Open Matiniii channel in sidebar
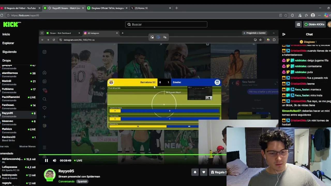Screen dimensions: 331x186 click(18, 83)
